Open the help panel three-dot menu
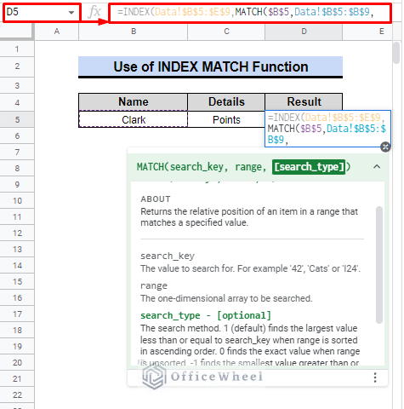 coord(375,377)
